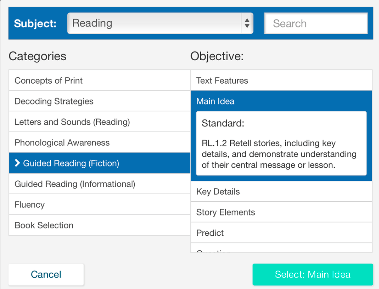Select Letters and Sounds (Reading) category

(x=99, y=122)
